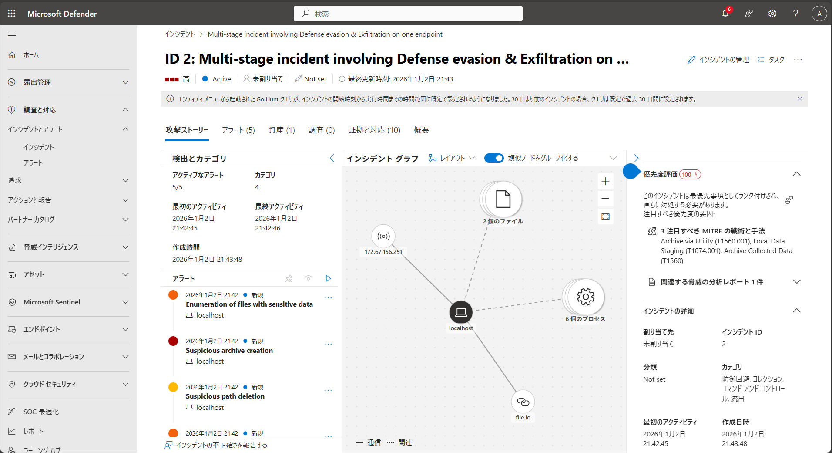Image resolution: width=832 pixels, height=453 pixels.
Task: Toggle 類似ノードをグループ化する switch
Action: [494, 158]
